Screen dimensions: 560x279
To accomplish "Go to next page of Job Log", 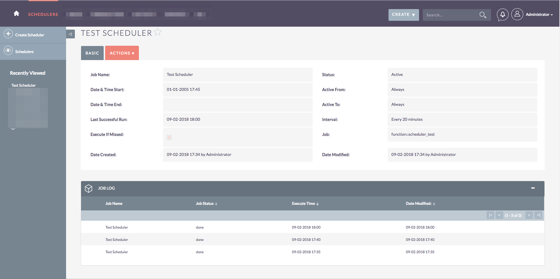I will pos(529,215).
